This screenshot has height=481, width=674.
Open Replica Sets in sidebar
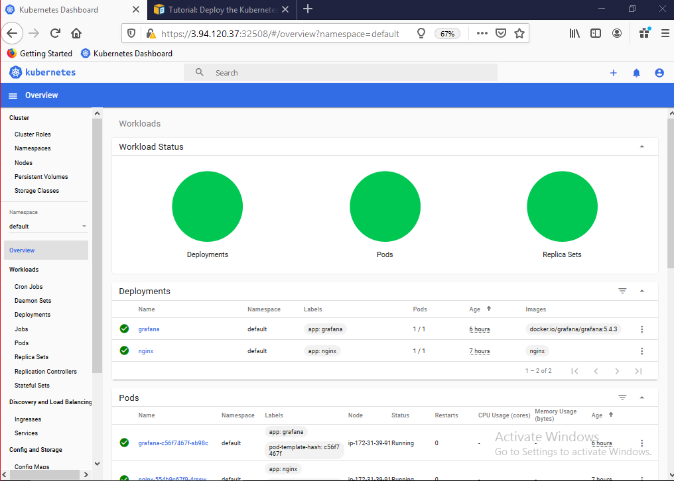pos(31,357)
